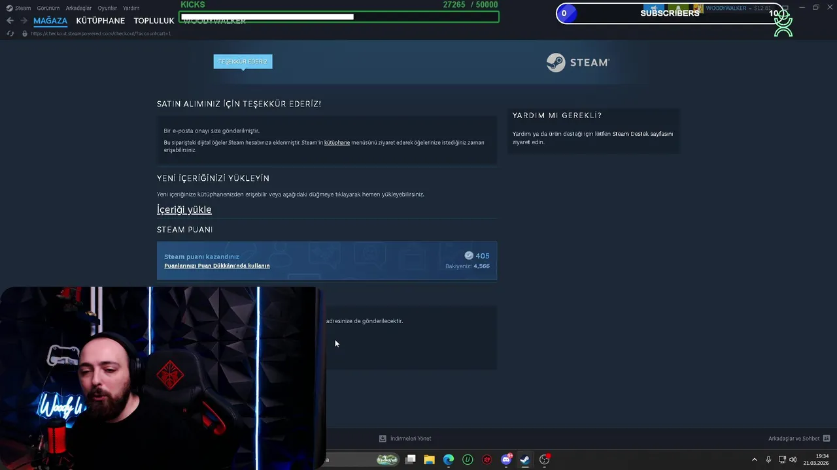
Task: Open the red circular app icon on taskbar
Action: (x=487, y=460)
